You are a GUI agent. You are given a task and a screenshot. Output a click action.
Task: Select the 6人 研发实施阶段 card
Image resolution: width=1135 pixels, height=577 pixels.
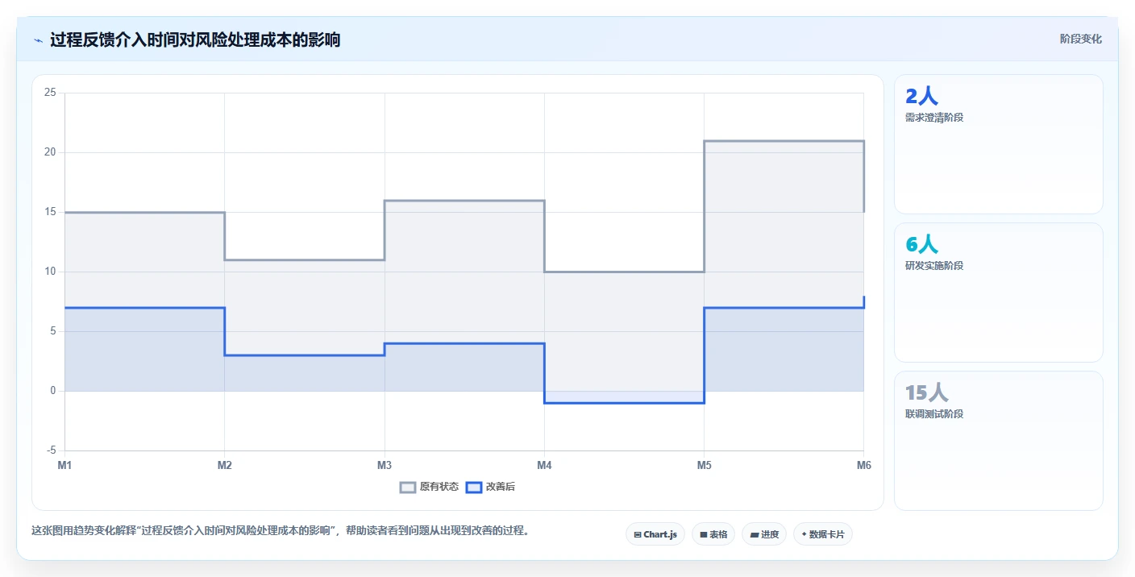pos(998,293)
